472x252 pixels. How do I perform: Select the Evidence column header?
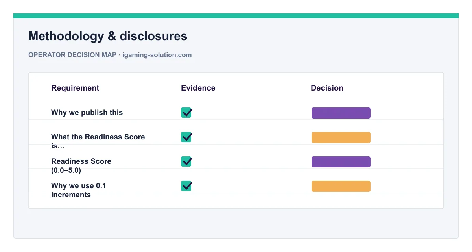pyautogui.click(x=198, y=88)
